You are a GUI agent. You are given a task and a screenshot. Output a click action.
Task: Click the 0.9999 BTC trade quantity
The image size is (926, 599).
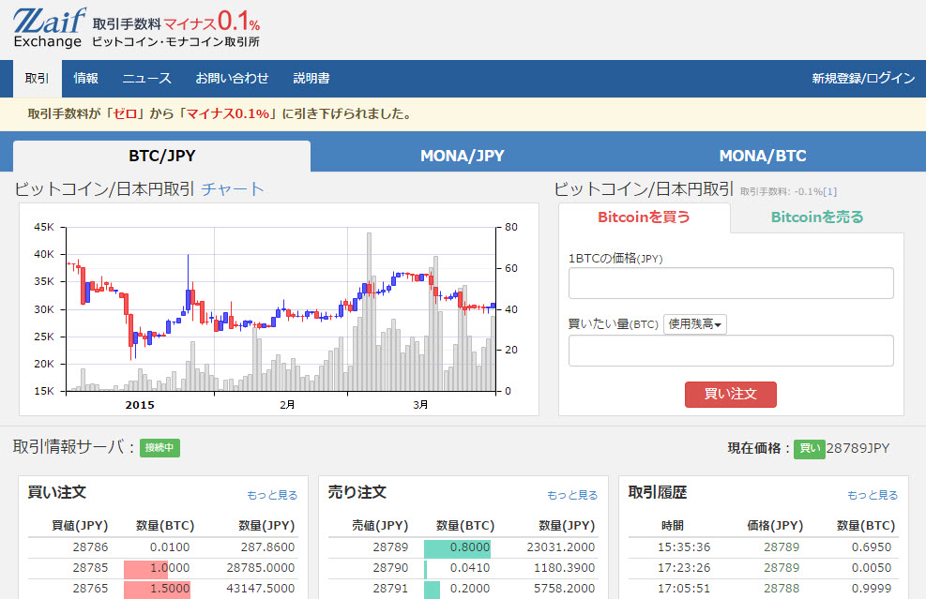coord(871,589)
